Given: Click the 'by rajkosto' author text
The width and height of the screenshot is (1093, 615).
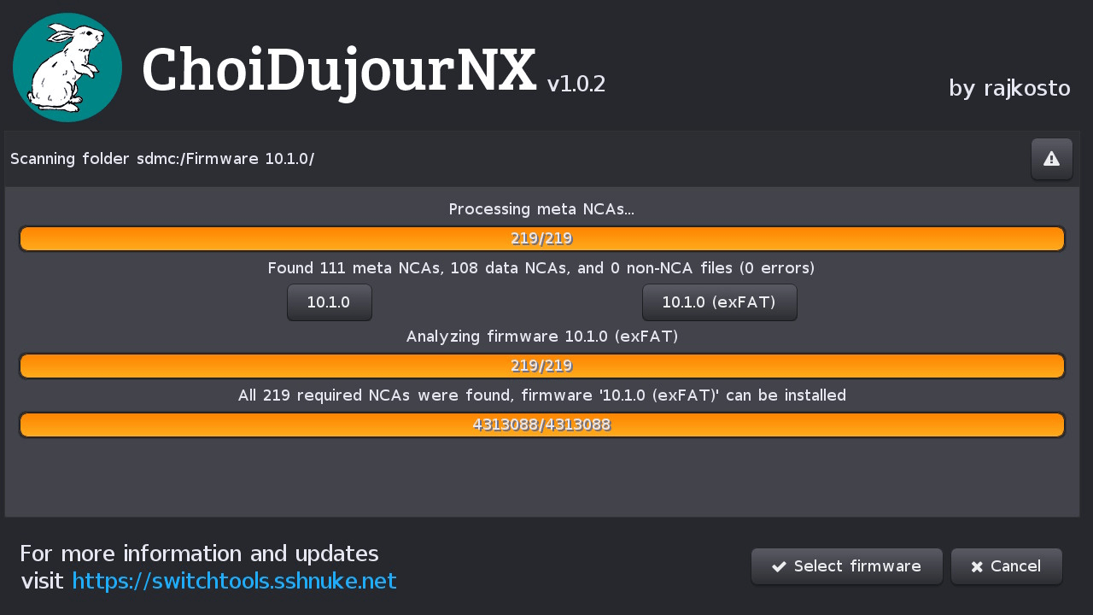Looking at the screenshot, I should pos(1009,88).
